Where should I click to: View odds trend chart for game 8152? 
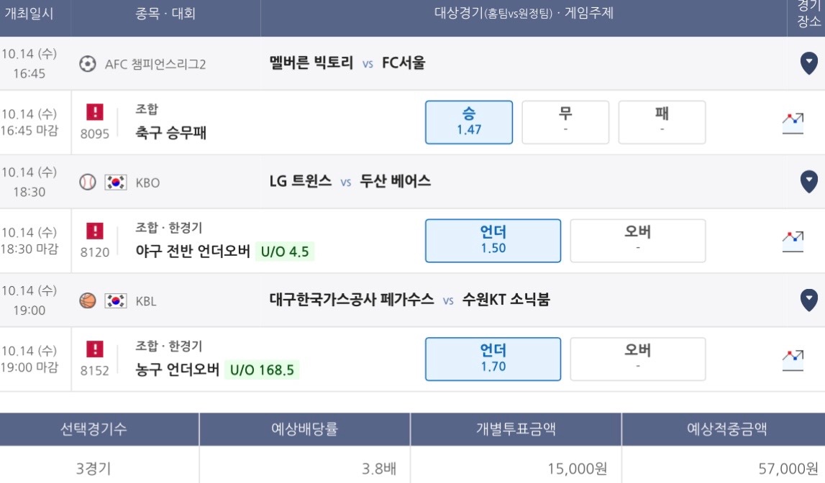[x=793, y=360]
